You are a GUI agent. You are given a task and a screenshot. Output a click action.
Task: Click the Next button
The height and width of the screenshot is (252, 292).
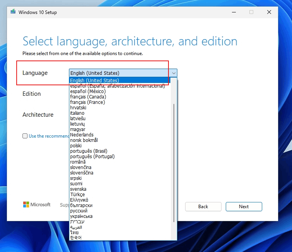point(244,207)
